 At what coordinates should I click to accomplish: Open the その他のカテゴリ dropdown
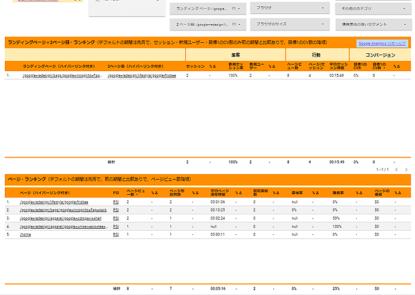click(373, 8)
